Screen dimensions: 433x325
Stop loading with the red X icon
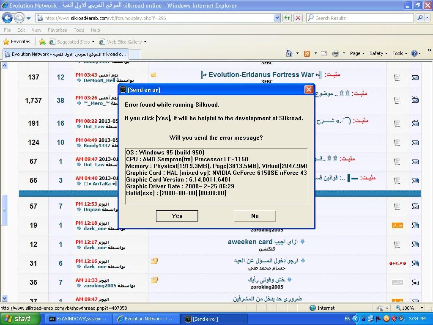coord(298,18)
